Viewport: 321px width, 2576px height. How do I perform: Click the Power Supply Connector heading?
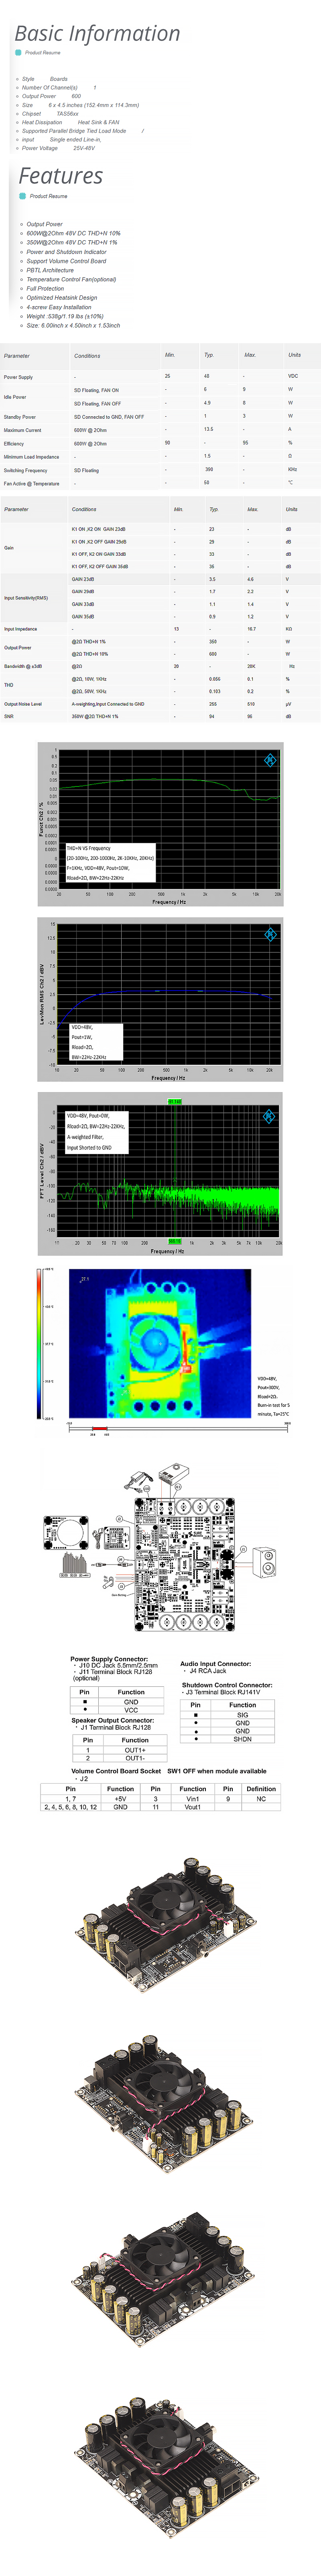tap(109, 1659)
